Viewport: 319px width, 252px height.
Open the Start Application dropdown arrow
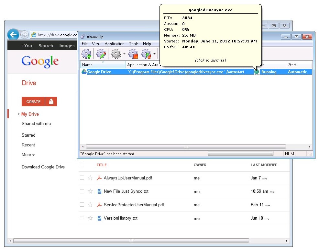[x=124, y=54]
